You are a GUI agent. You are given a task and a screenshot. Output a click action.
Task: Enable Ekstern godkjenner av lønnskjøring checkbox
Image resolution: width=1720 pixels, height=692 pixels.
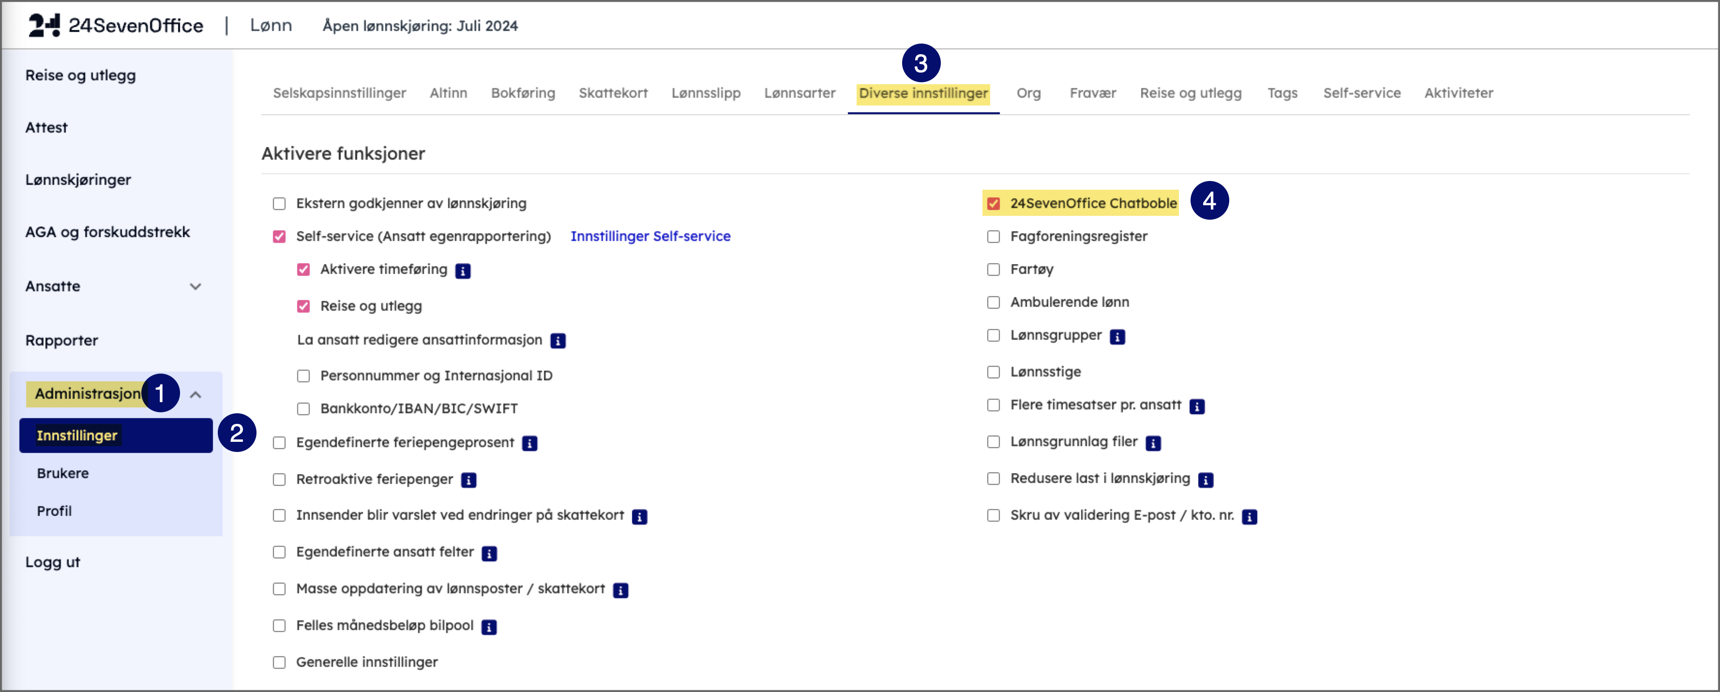279,204
